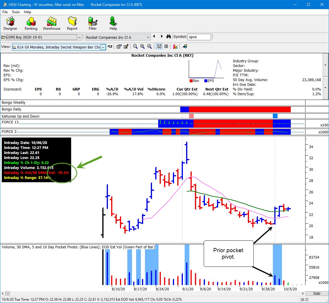329x303 pixels.
Task: Toggle the list display view button
Action: click(x=166, y=46)
